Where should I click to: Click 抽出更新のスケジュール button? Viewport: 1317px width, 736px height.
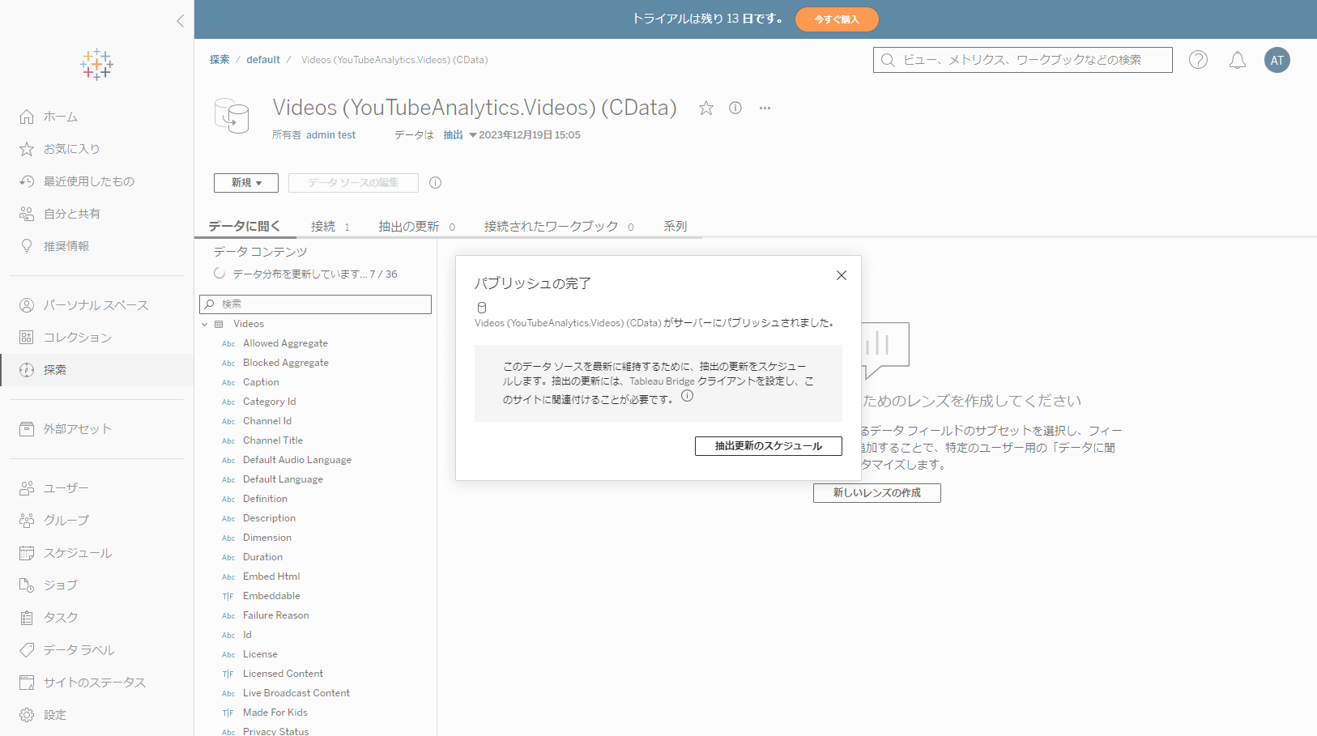tap(769, 446)
